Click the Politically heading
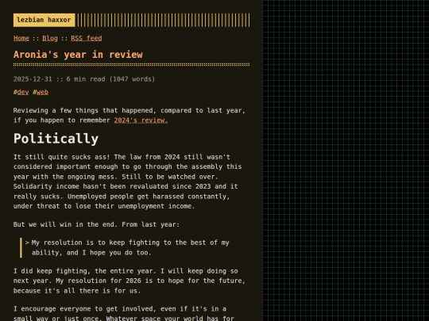The height and width of the screenshot is (321, 429). point(56,139)
